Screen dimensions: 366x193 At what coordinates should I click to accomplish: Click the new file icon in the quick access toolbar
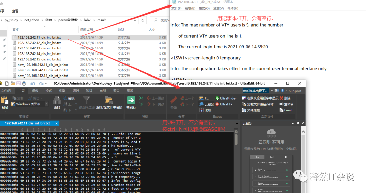click(7, 83)
